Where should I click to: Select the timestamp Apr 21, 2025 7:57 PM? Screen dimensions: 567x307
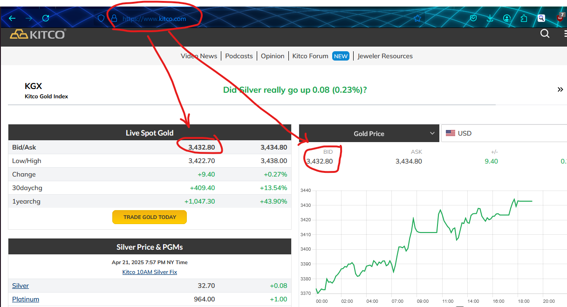(x=150, y=262)
